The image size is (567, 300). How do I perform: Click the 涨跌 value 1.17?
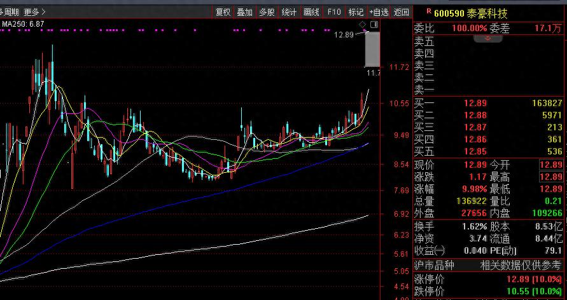(x=478, y=177)
